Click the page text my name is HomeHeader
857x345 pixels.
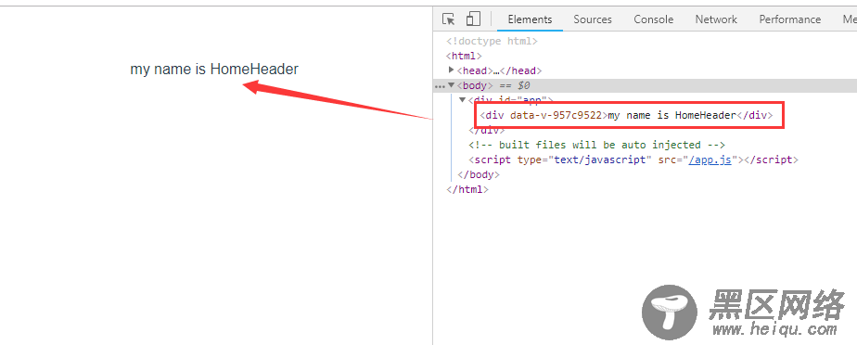coord(214,70)
